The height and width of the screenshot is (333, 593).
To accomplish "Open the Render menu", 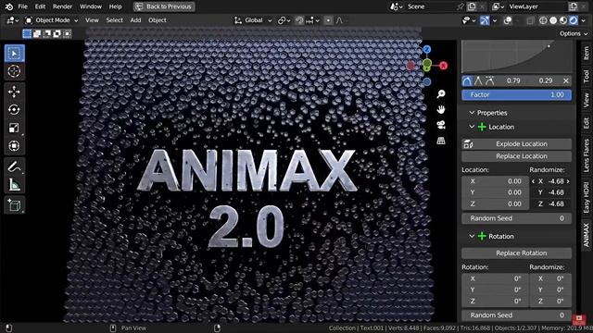I will click(x=62, y=6).
